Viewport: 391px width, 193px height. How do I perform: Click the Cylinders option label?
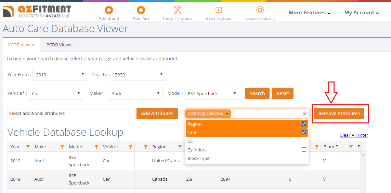pos(197,150)
